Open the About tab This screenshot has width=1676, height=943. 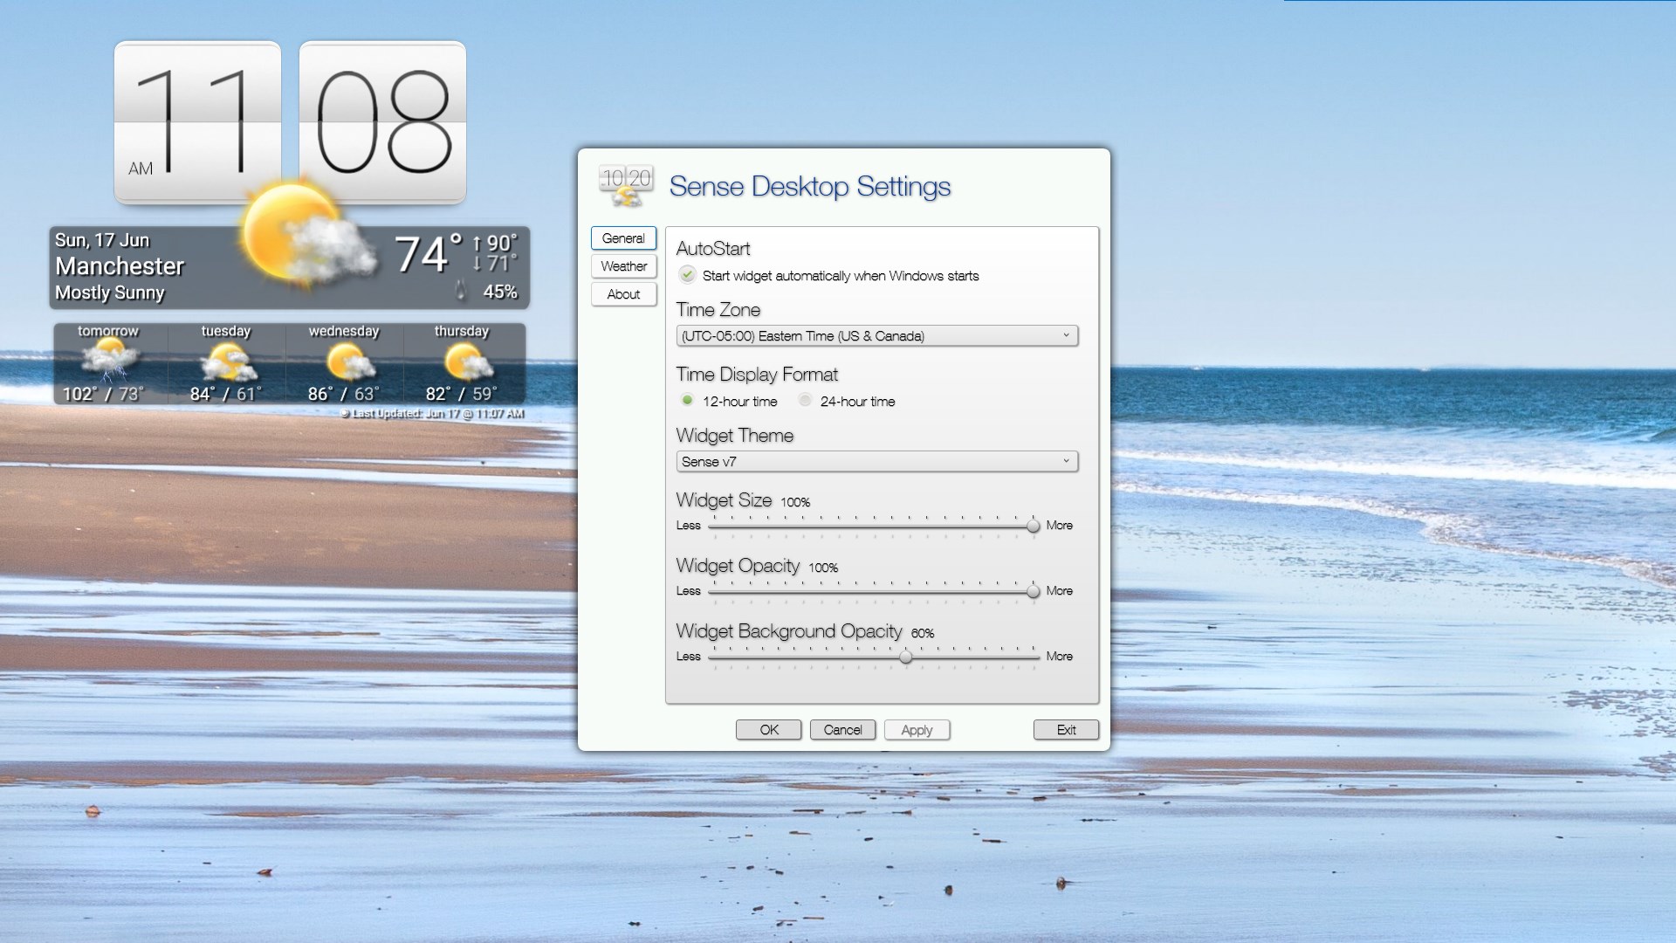[622, 294]
